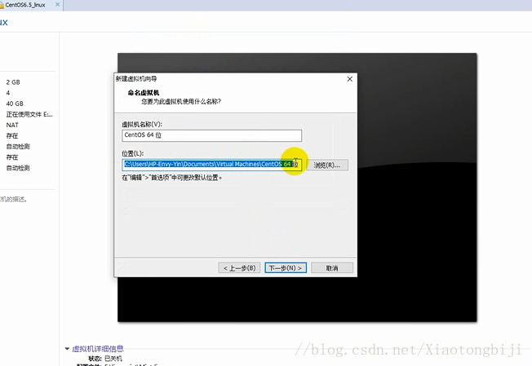The width and height of the screenshot is (532, 366).
Task: Click the processor count value 4
Action: click(x=8, y=93)
